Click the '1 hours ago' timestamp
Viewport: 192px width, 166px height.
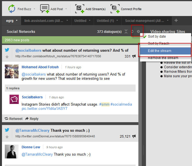click(73, 67)
